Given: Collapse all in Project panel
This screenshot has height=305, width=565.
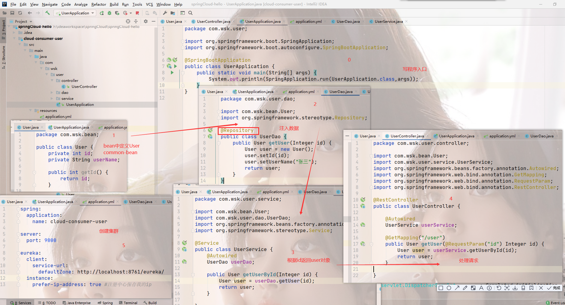Looking at the screenshot, I should 136,21.
